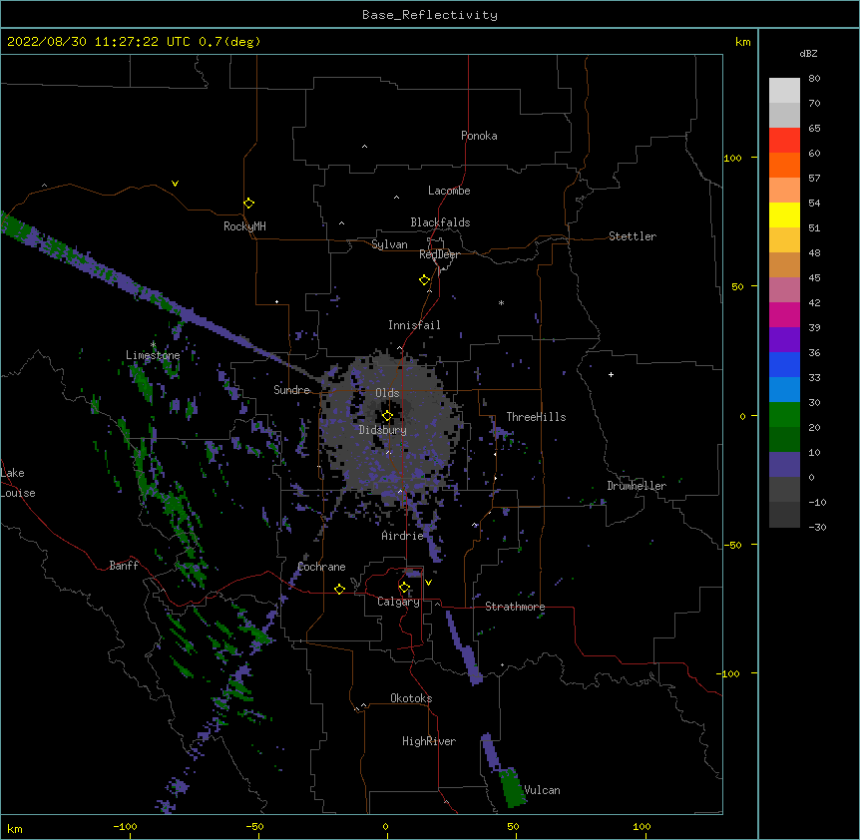
Task: Click the ThreeHills city label
Action: (x=536, y=417)
